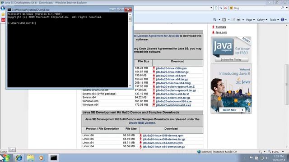Open the Page menu
The width and height of the screenshot is (289, 162).
(250, 20)
